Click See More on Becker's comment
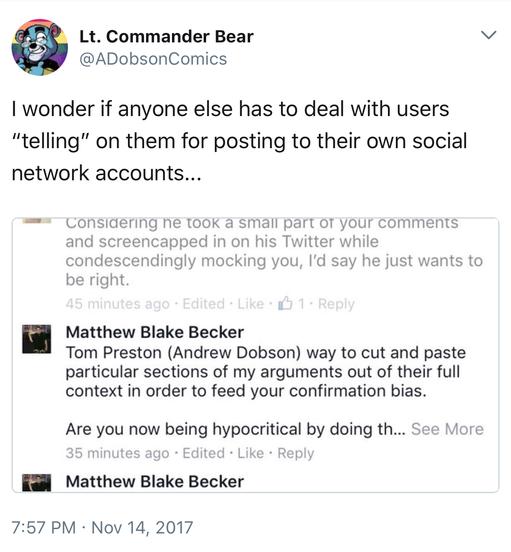 [447, 429]
